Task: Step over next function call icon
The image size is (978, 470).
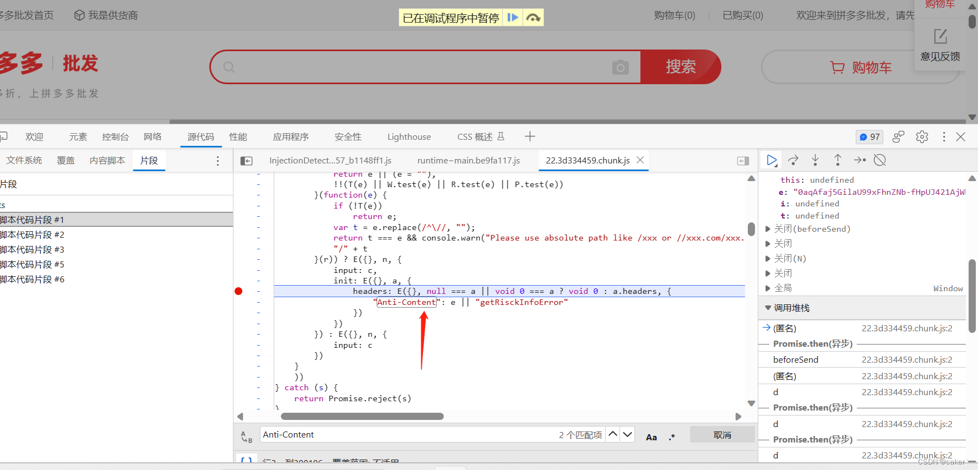Action: (x=794, y=160)
